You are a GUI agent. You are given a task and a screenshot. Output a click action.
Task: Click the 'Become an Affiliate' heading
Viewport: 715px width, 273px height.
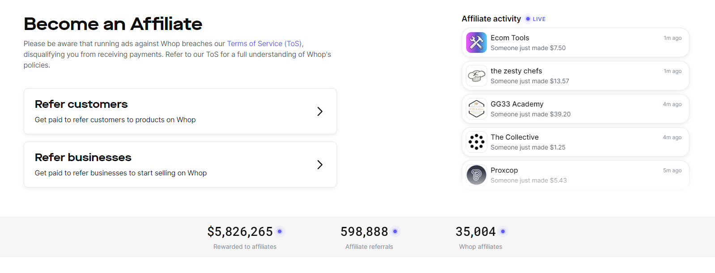[x=113, y=24]
